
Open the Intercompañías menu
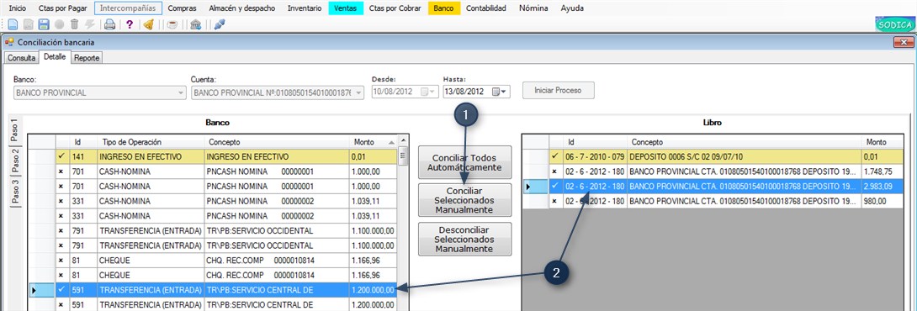tap(128, 8)
